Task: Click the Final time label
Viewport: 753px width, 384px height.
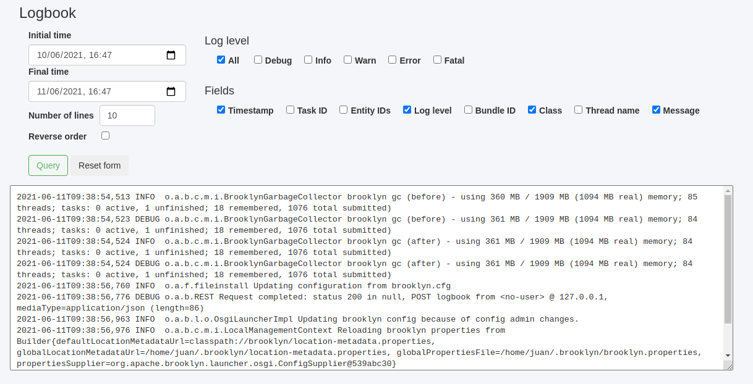Action: [x=48, y=72]
